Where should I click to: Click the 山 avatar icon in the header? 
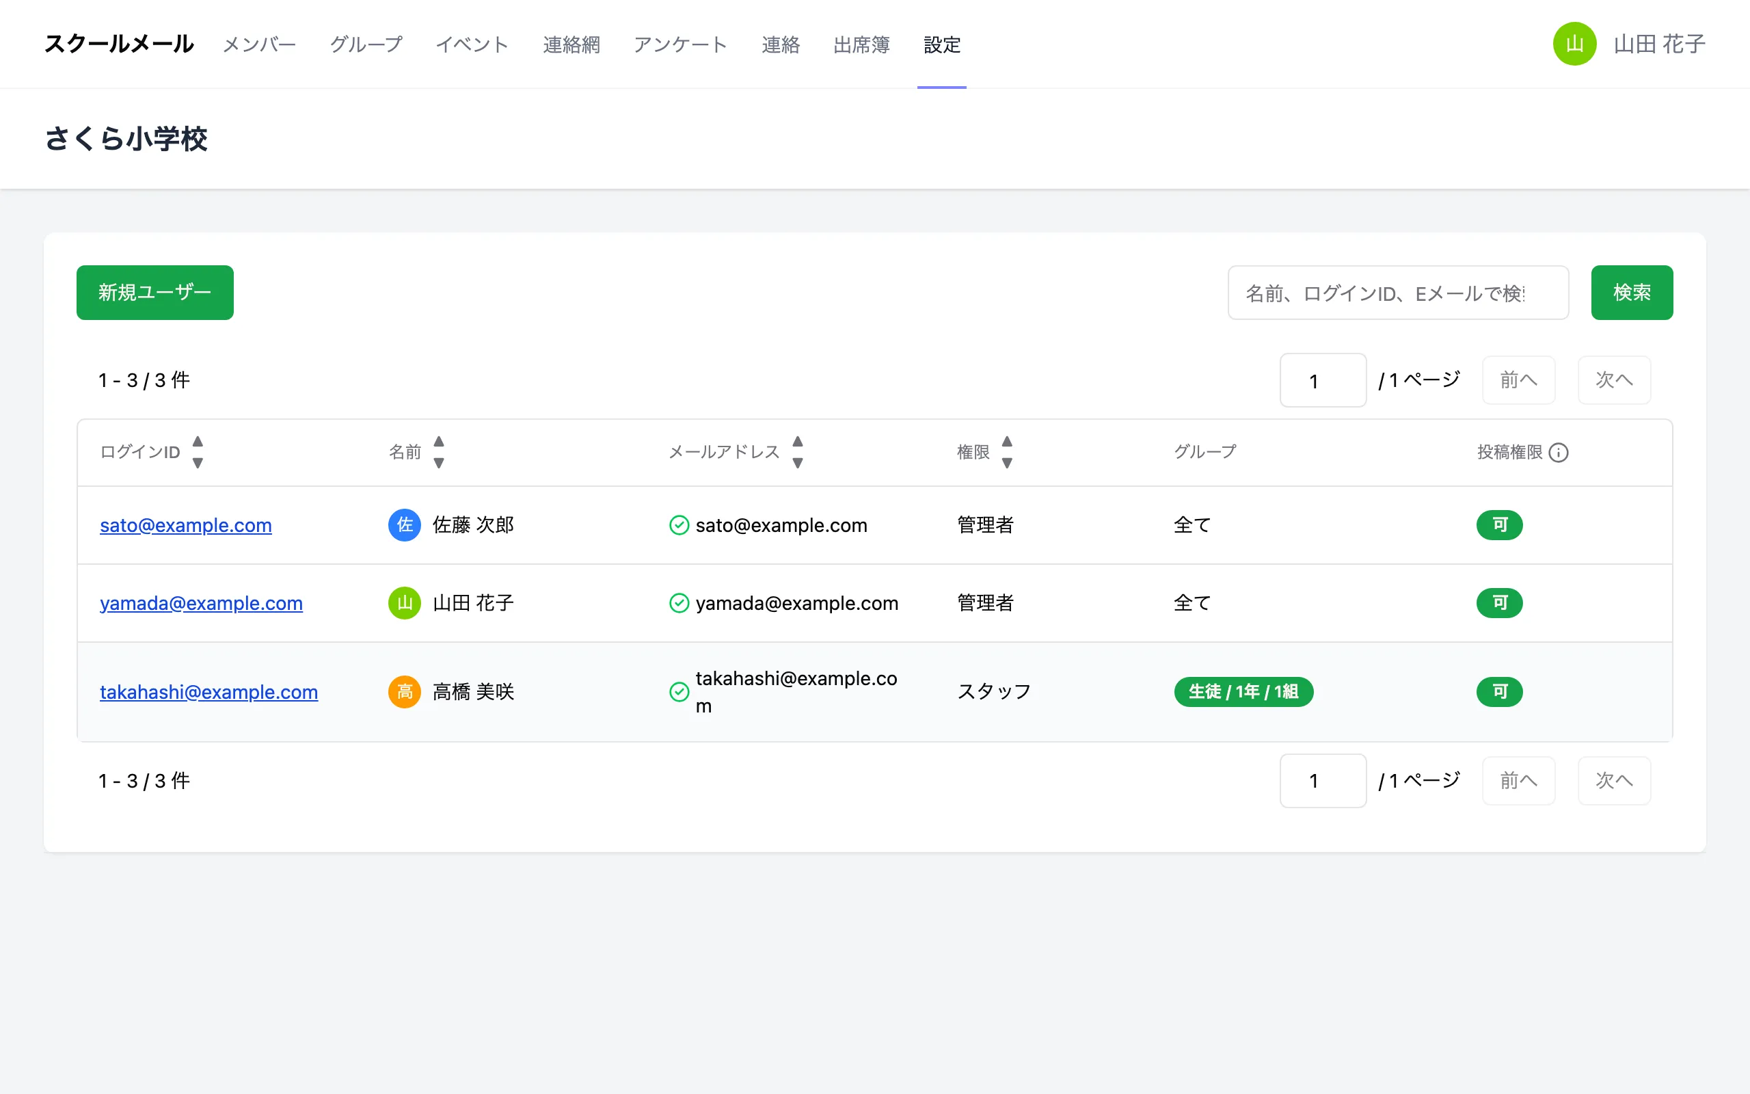1574,44
